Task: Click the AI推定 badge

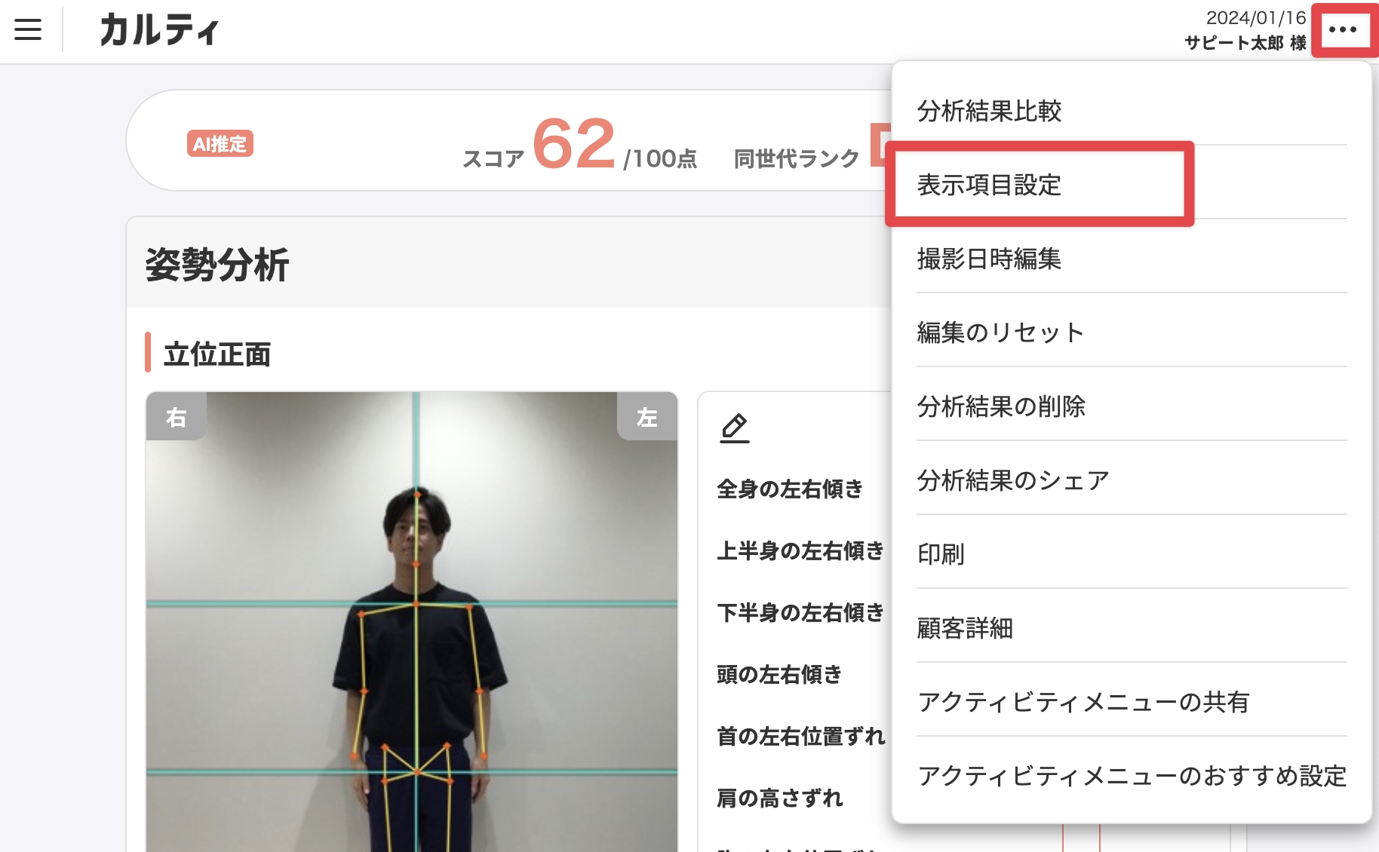Action: point(220,143)
